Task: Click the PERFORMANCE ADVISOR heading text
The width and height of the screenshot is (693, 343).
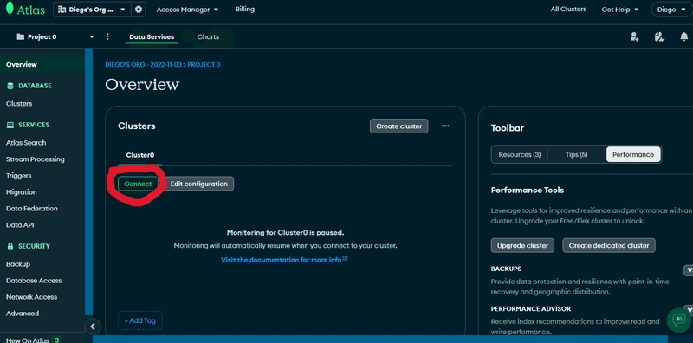Action: (531, 309)
